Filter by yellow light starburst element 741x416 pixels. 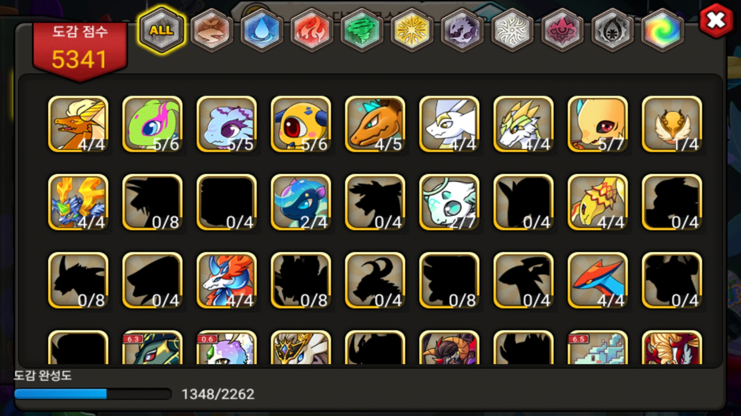click(x=412, y=30)
